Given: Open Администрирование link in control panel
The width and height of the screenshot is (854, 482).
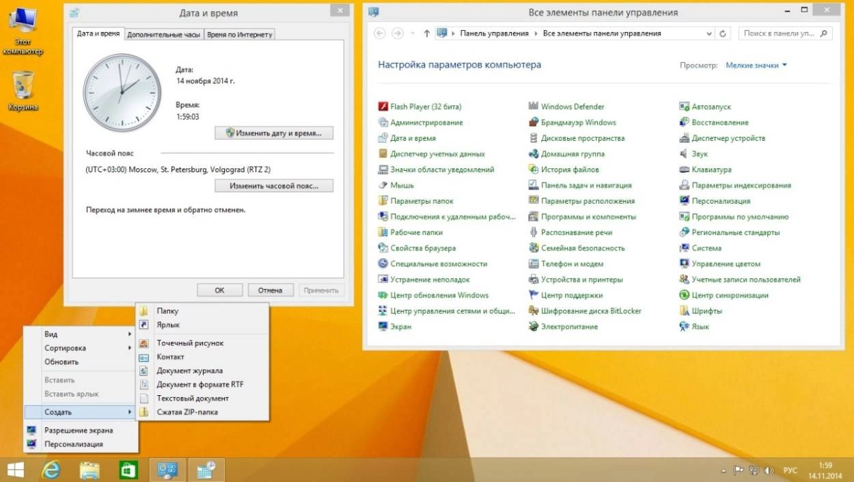Looking at the screenshot, I should pos(426,122).
